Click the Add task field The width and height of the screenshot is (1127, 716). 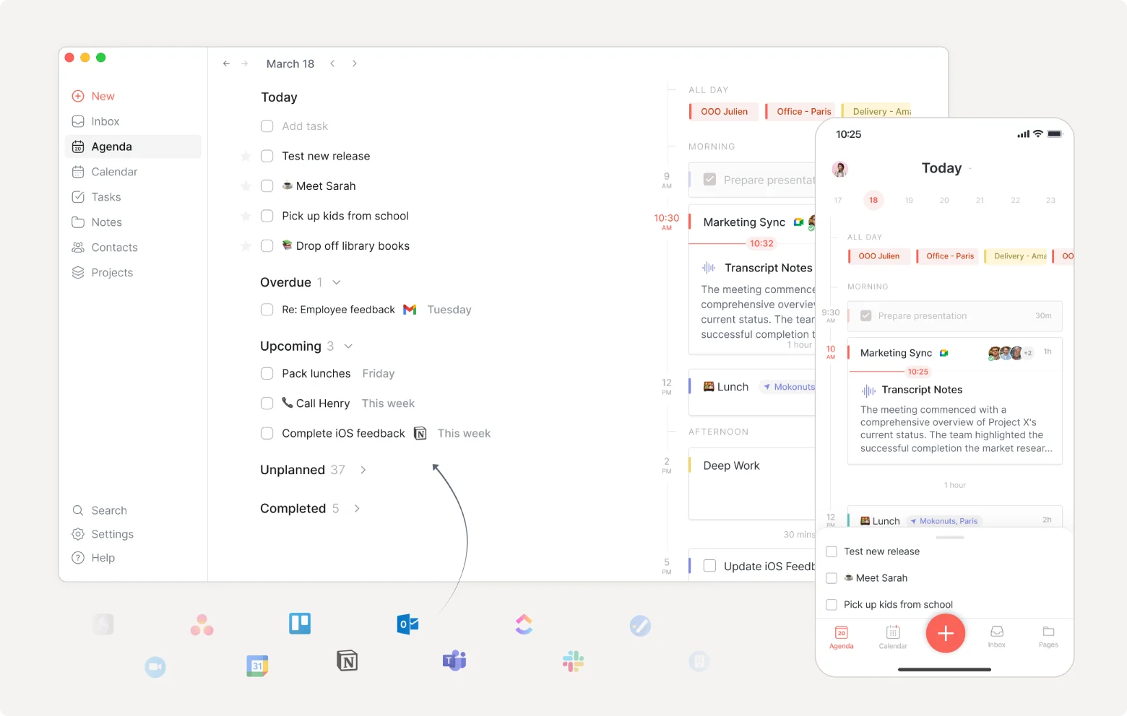(x=305, y=126)
